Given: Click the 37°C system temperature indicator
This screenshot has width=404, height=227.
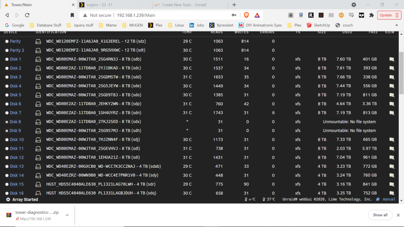Looking at the screenshot, I should tap(269, 199).
